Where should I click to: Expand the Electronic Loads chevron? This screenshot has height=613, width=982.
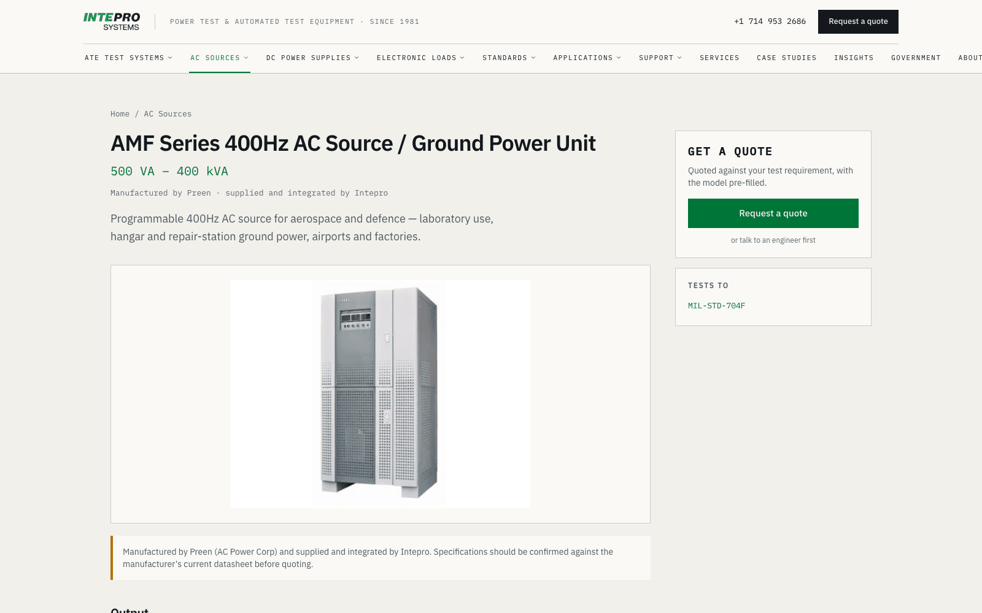click(462, 58)
